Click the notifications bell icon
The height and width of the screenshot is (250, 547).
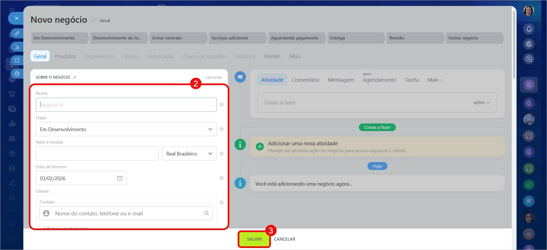529,29
